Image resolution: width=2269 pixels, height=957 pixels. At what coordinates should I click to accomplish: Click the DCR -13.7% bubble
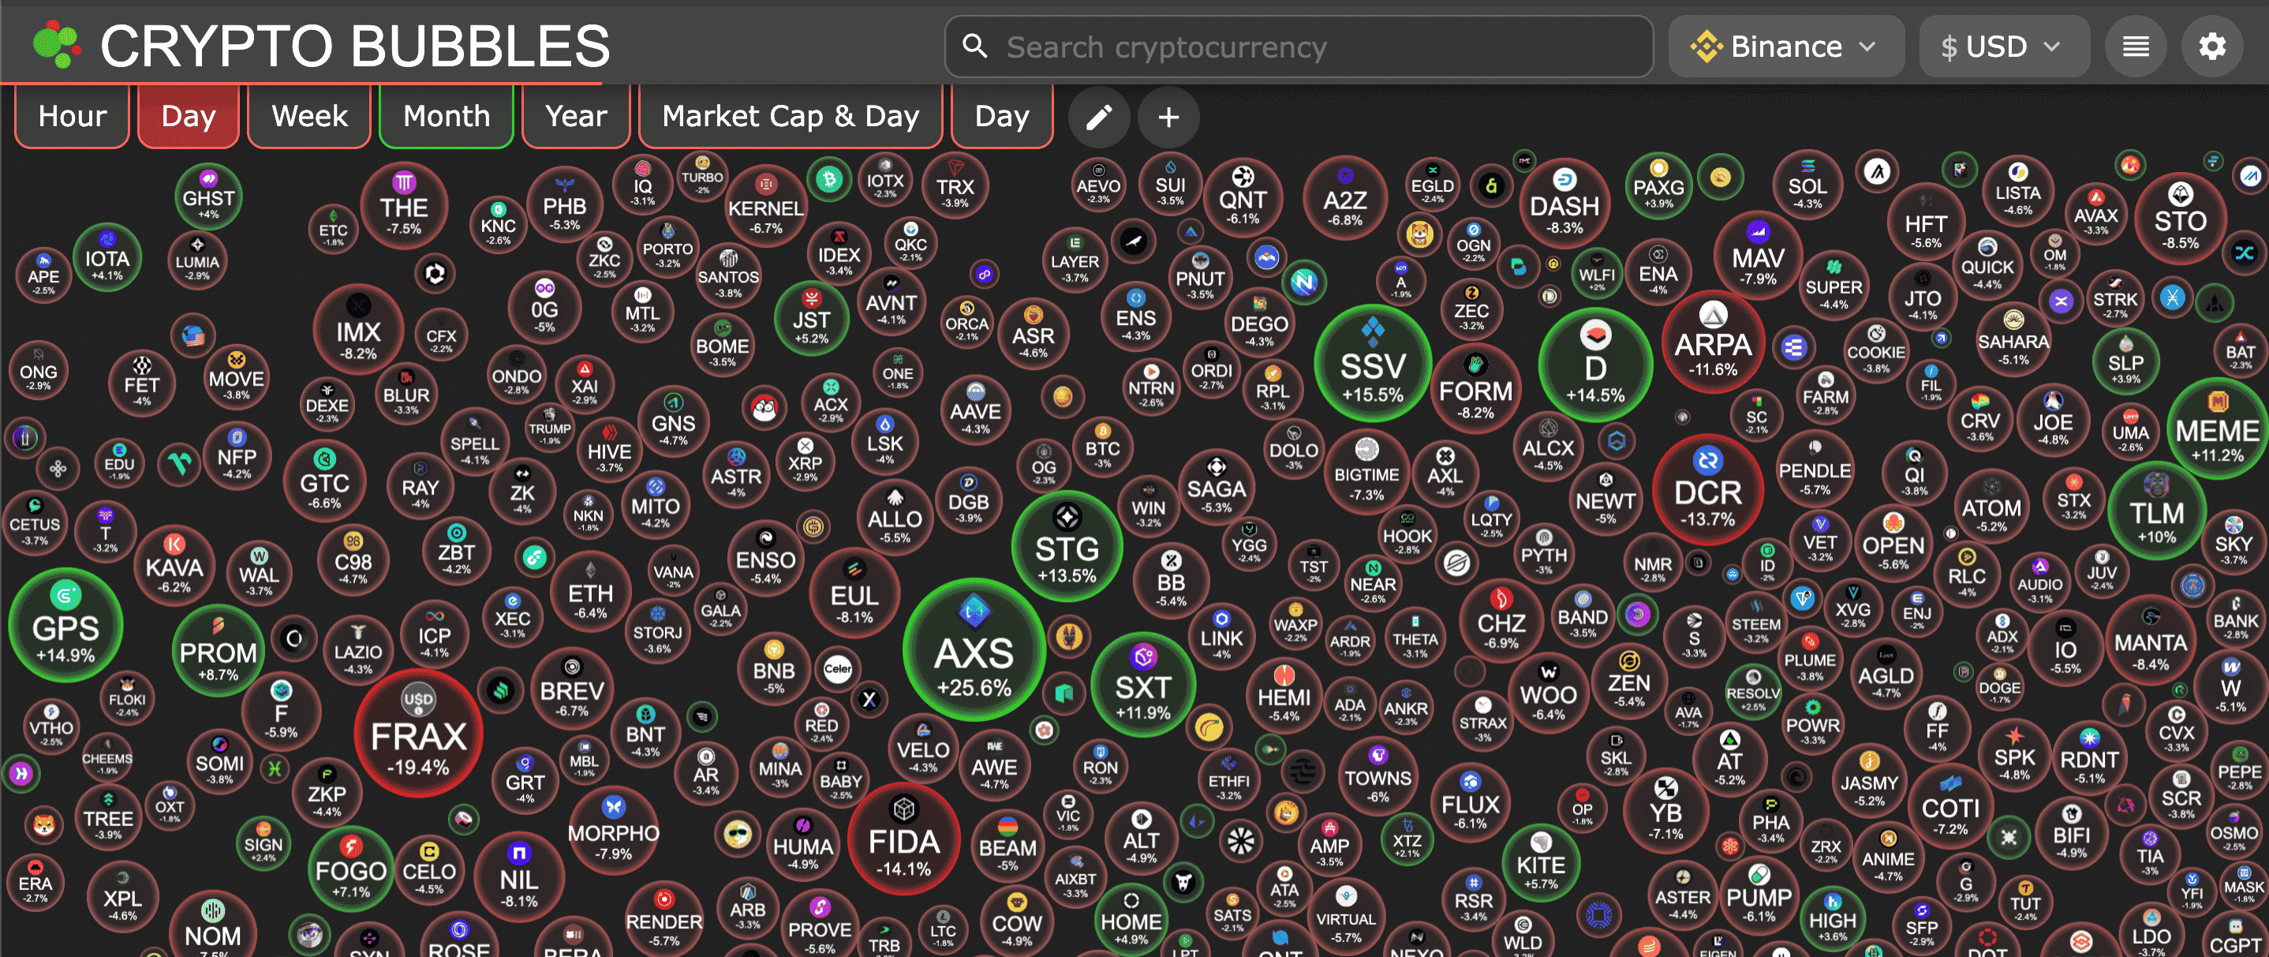coord(1707,491)
